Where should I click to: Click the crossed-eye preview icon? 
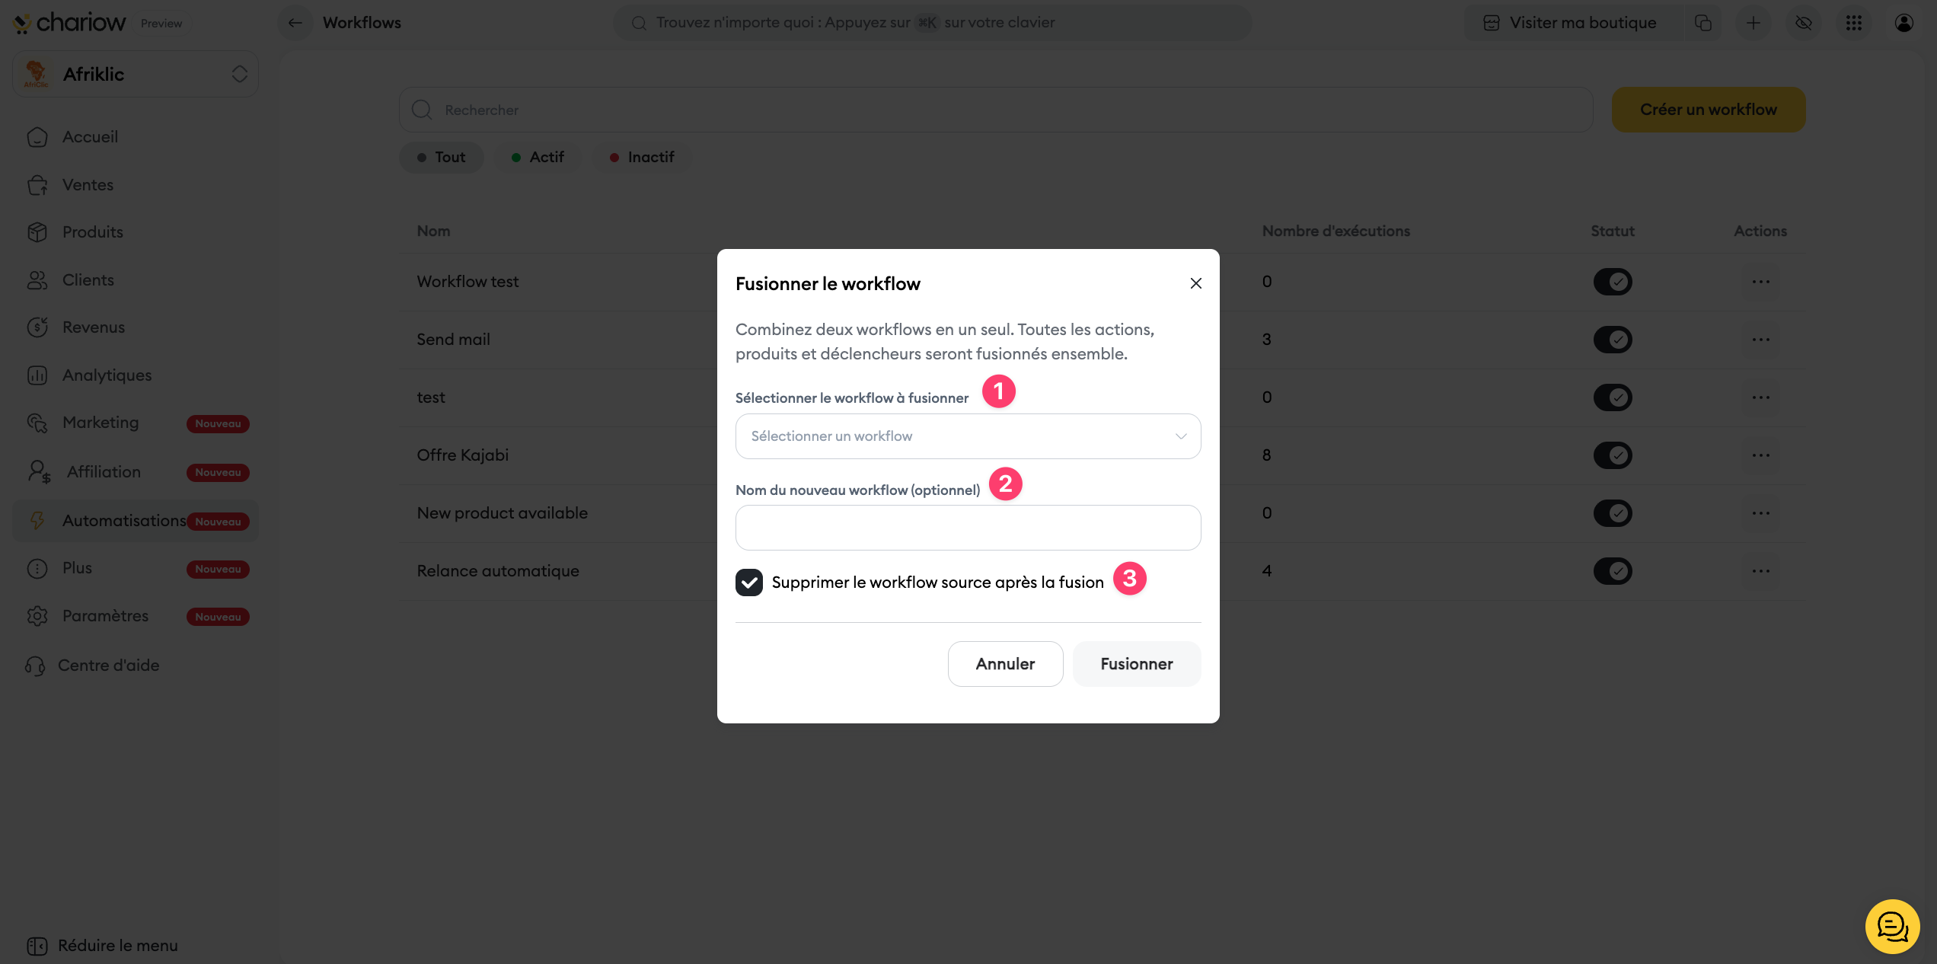click(1804, 23)
